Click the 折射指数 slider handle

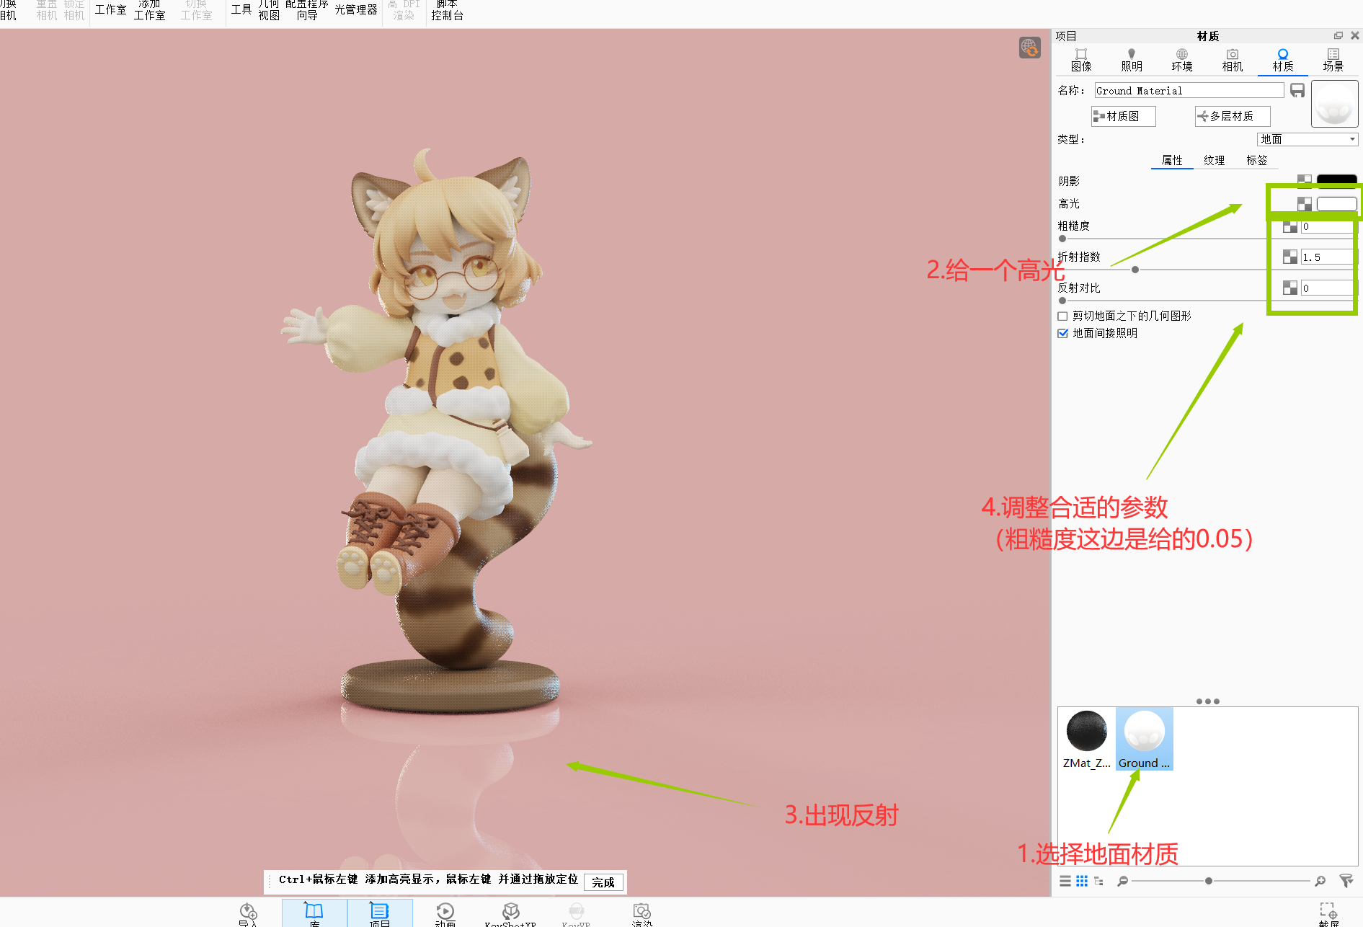[1135, 270]
